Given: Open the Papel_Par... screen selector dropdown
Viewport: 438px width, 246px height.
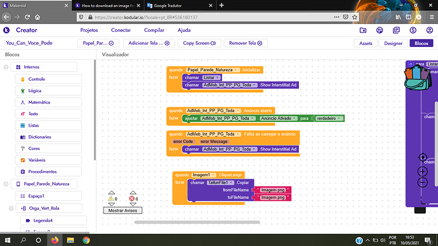Looking at the screenshot, I should pyautogui.click(x=98, y=43).
